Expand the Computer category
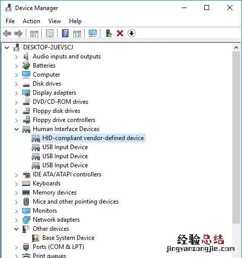Viewport: 242px width, 258px height. (x=16, y=75)
